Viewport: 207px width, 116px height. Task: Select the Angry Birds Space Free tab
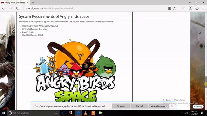coord(15,2)
